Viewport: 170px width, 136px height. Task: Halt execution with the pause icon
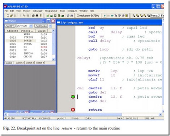tap(108, 16)
